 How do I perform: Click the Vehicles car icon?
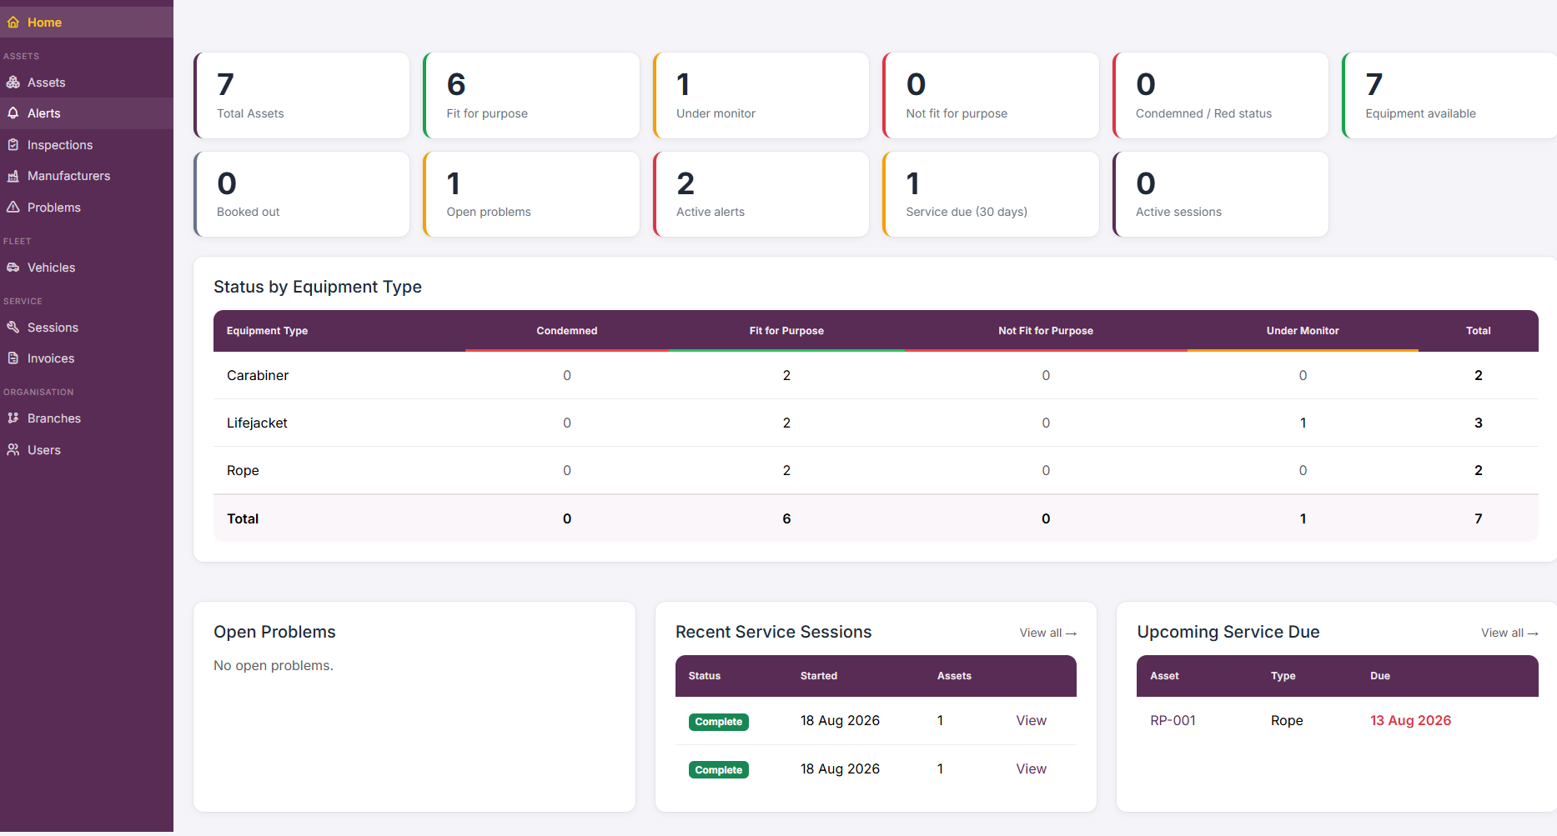[x=13, y=268]
